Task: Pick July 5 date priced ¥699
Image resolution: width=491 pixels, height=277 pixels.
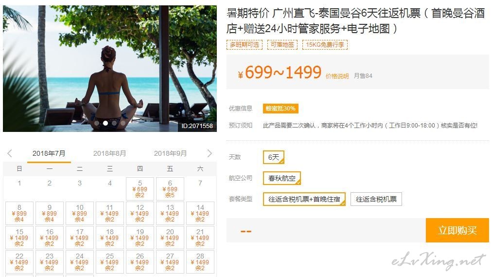Action: (140, 189)
